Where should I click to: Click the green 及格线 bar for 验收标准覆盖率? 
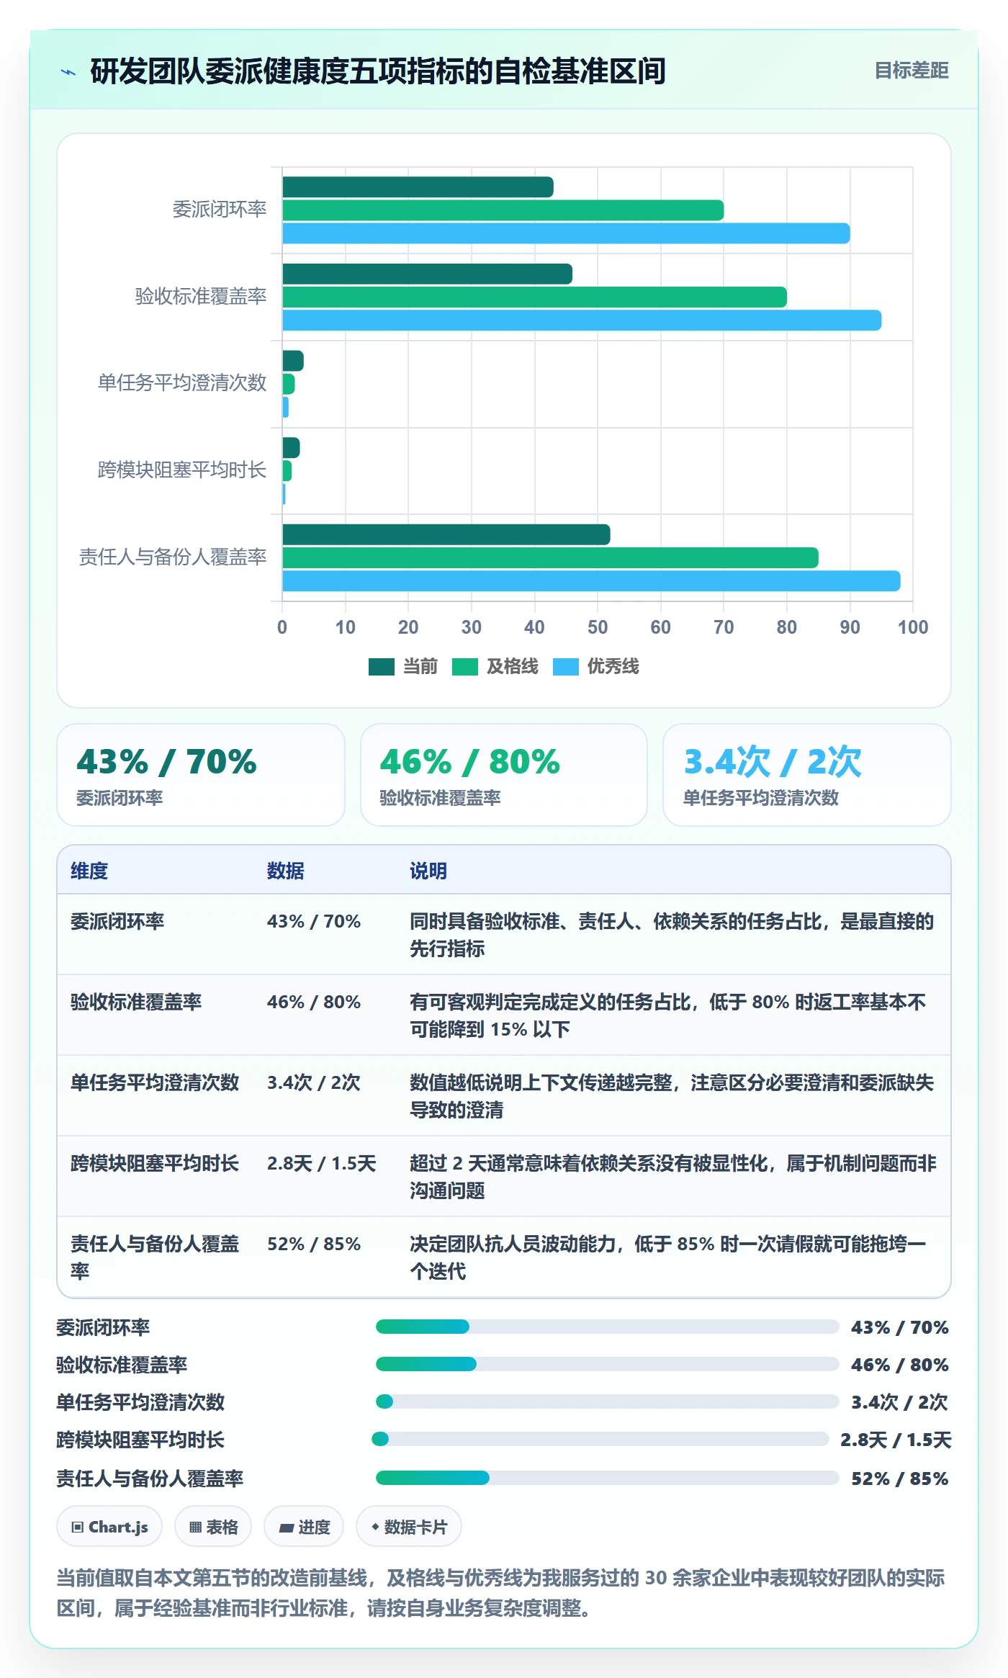coord(534,297)
